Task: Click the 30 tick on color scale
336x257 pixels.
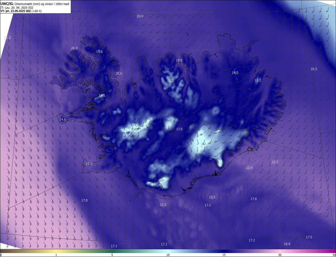Action: point(280,255)
